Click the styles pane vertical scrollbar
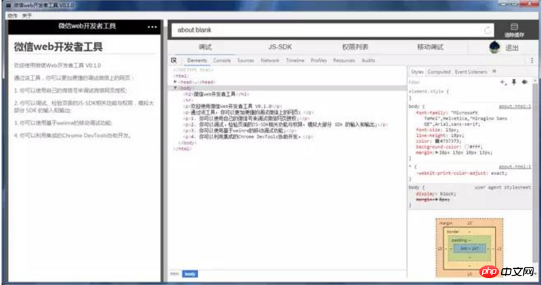Screen dimensions: 541x285 [535, 172]
